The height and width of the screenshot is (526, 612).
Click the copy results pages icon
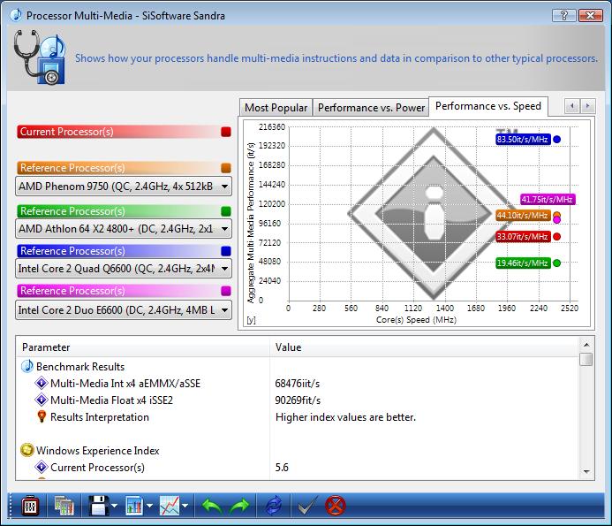coord(64,507)
